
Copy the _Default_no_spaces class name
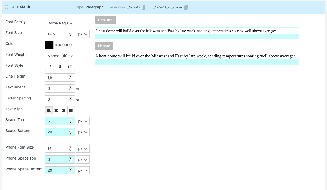click(186, 8)
